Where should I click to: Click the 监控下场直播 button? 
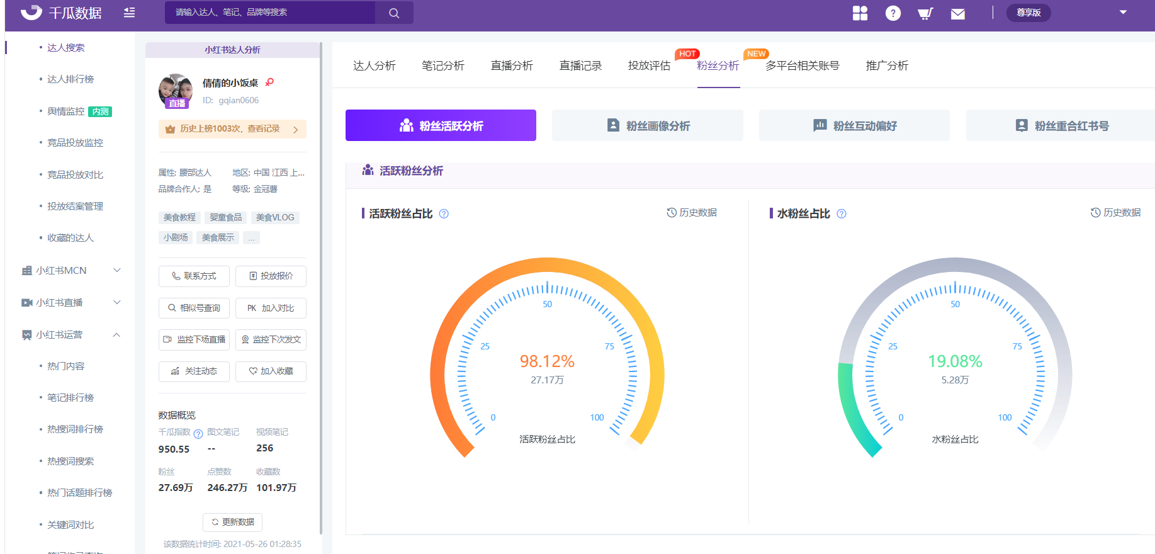pos(194,340)
